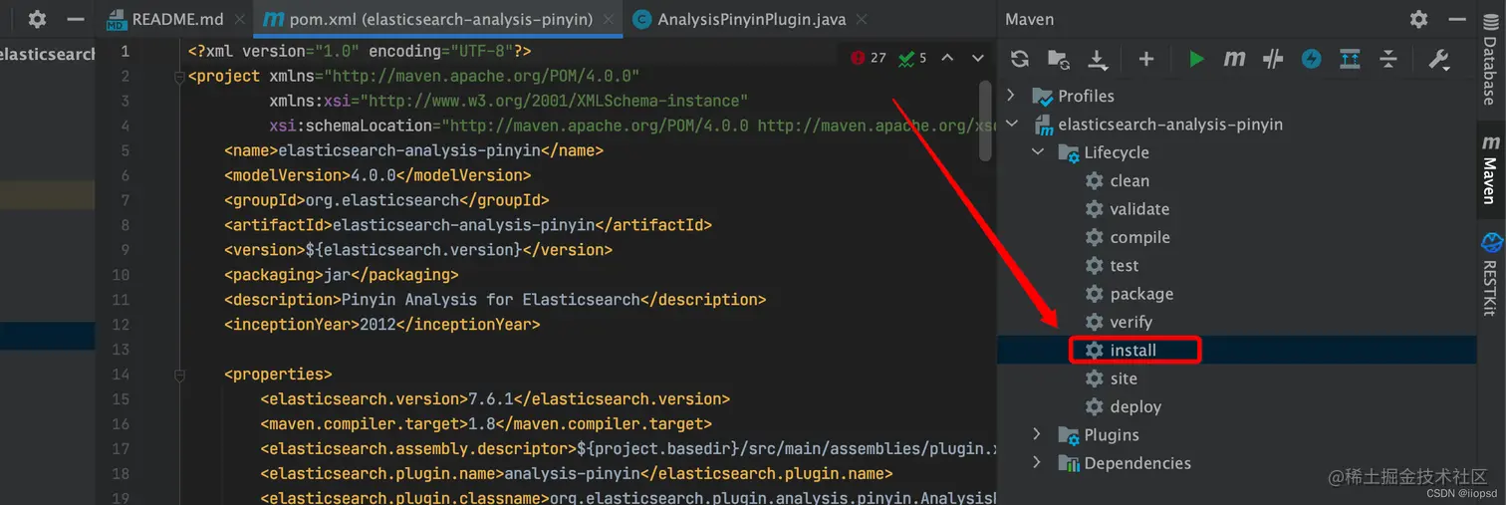Hide the project tool window
1506x505 pixels.
pos(76,19)
